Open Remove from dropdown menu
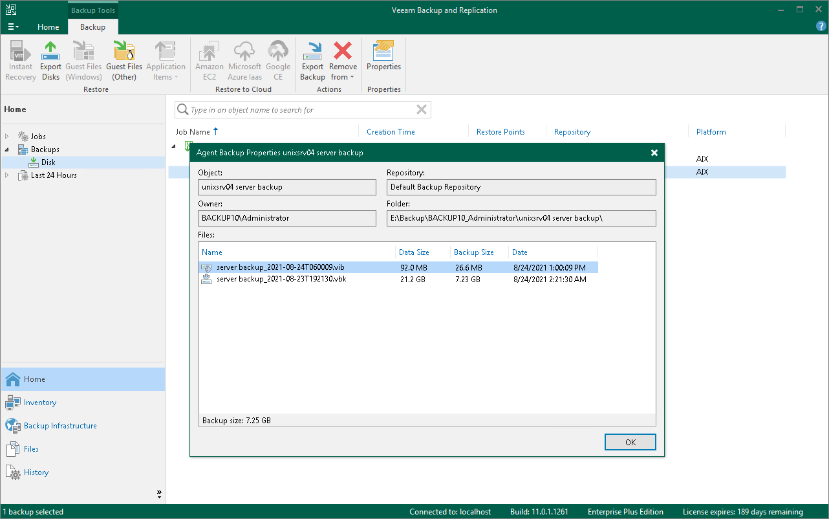This screenshot has width=829, height=519. (x=343, y=72)
